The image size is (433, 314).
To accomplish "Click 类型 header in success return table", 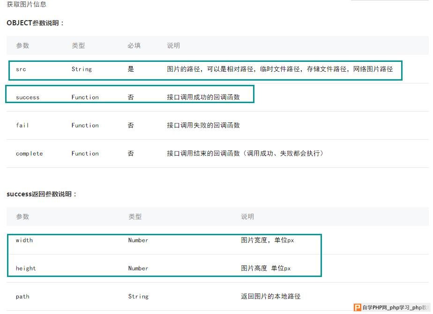I will point(135,217).
